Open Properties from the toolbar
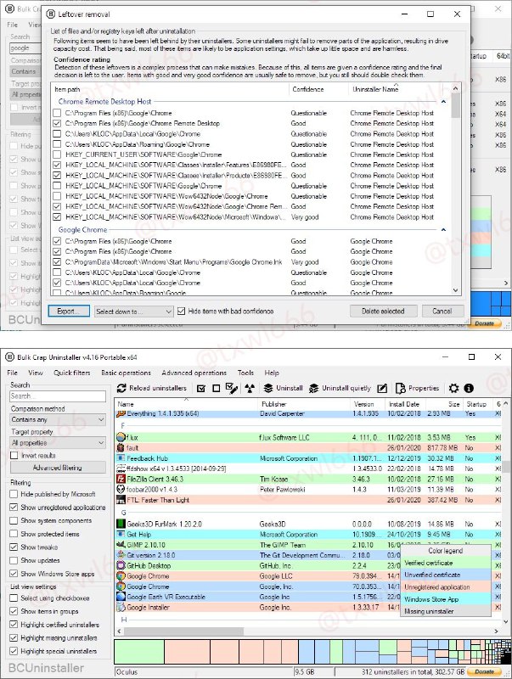The width and height of the screenshot is (512, 679). pyautogui.click(x=418, y=388)
